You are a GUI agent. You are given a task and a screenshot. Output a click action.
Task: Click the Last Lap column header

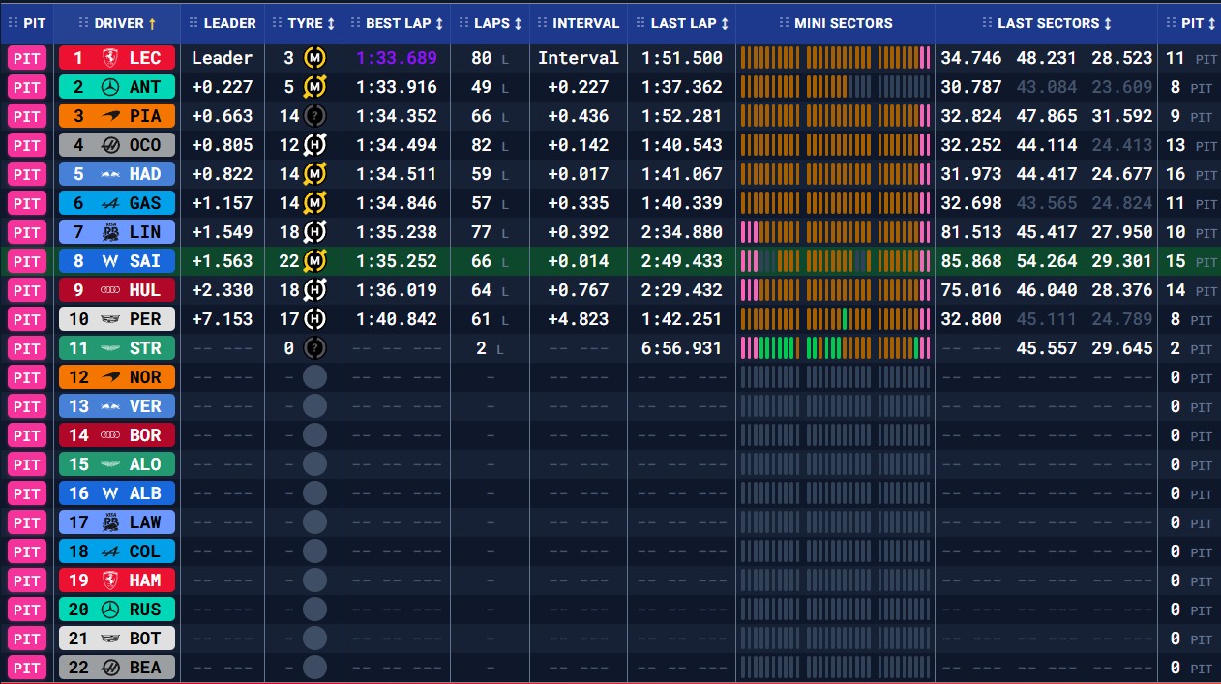pos(688,23)
